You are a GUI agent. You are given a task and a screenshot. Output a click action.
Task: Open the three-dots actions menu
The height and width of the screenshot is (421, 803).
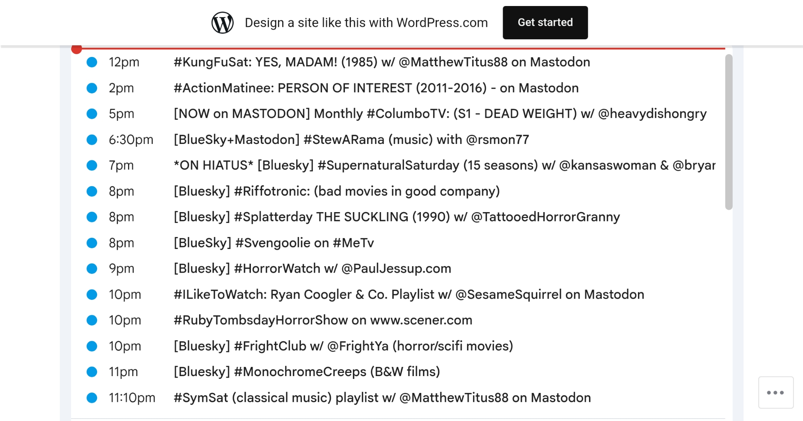[775, 393]
